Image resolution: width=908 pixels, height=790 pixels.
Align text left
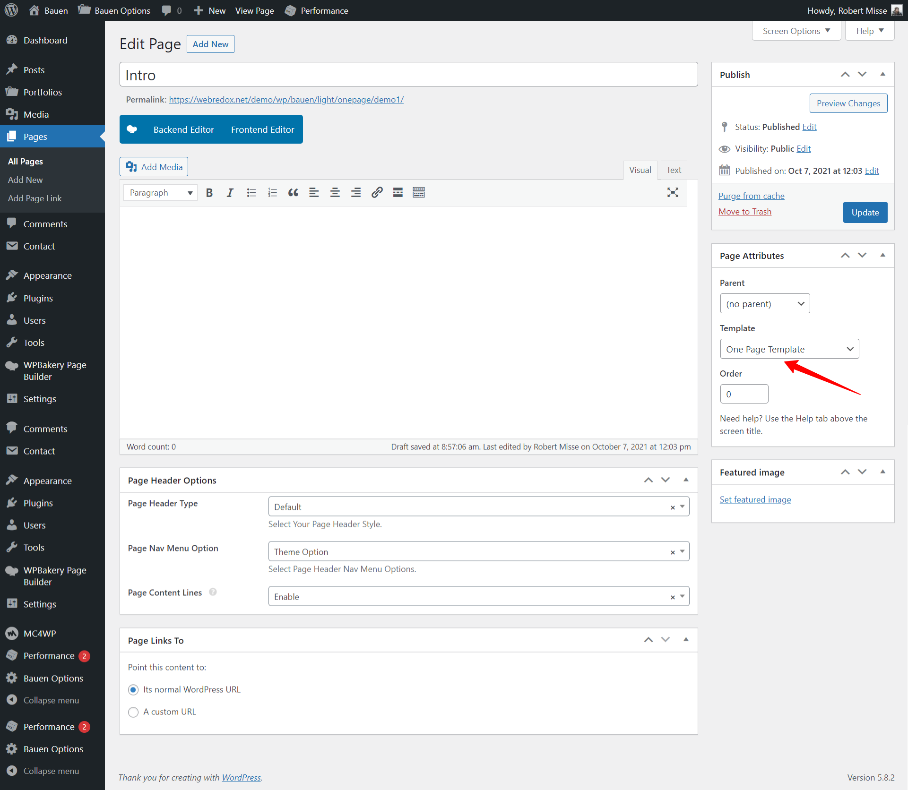[x=314, y=192]
